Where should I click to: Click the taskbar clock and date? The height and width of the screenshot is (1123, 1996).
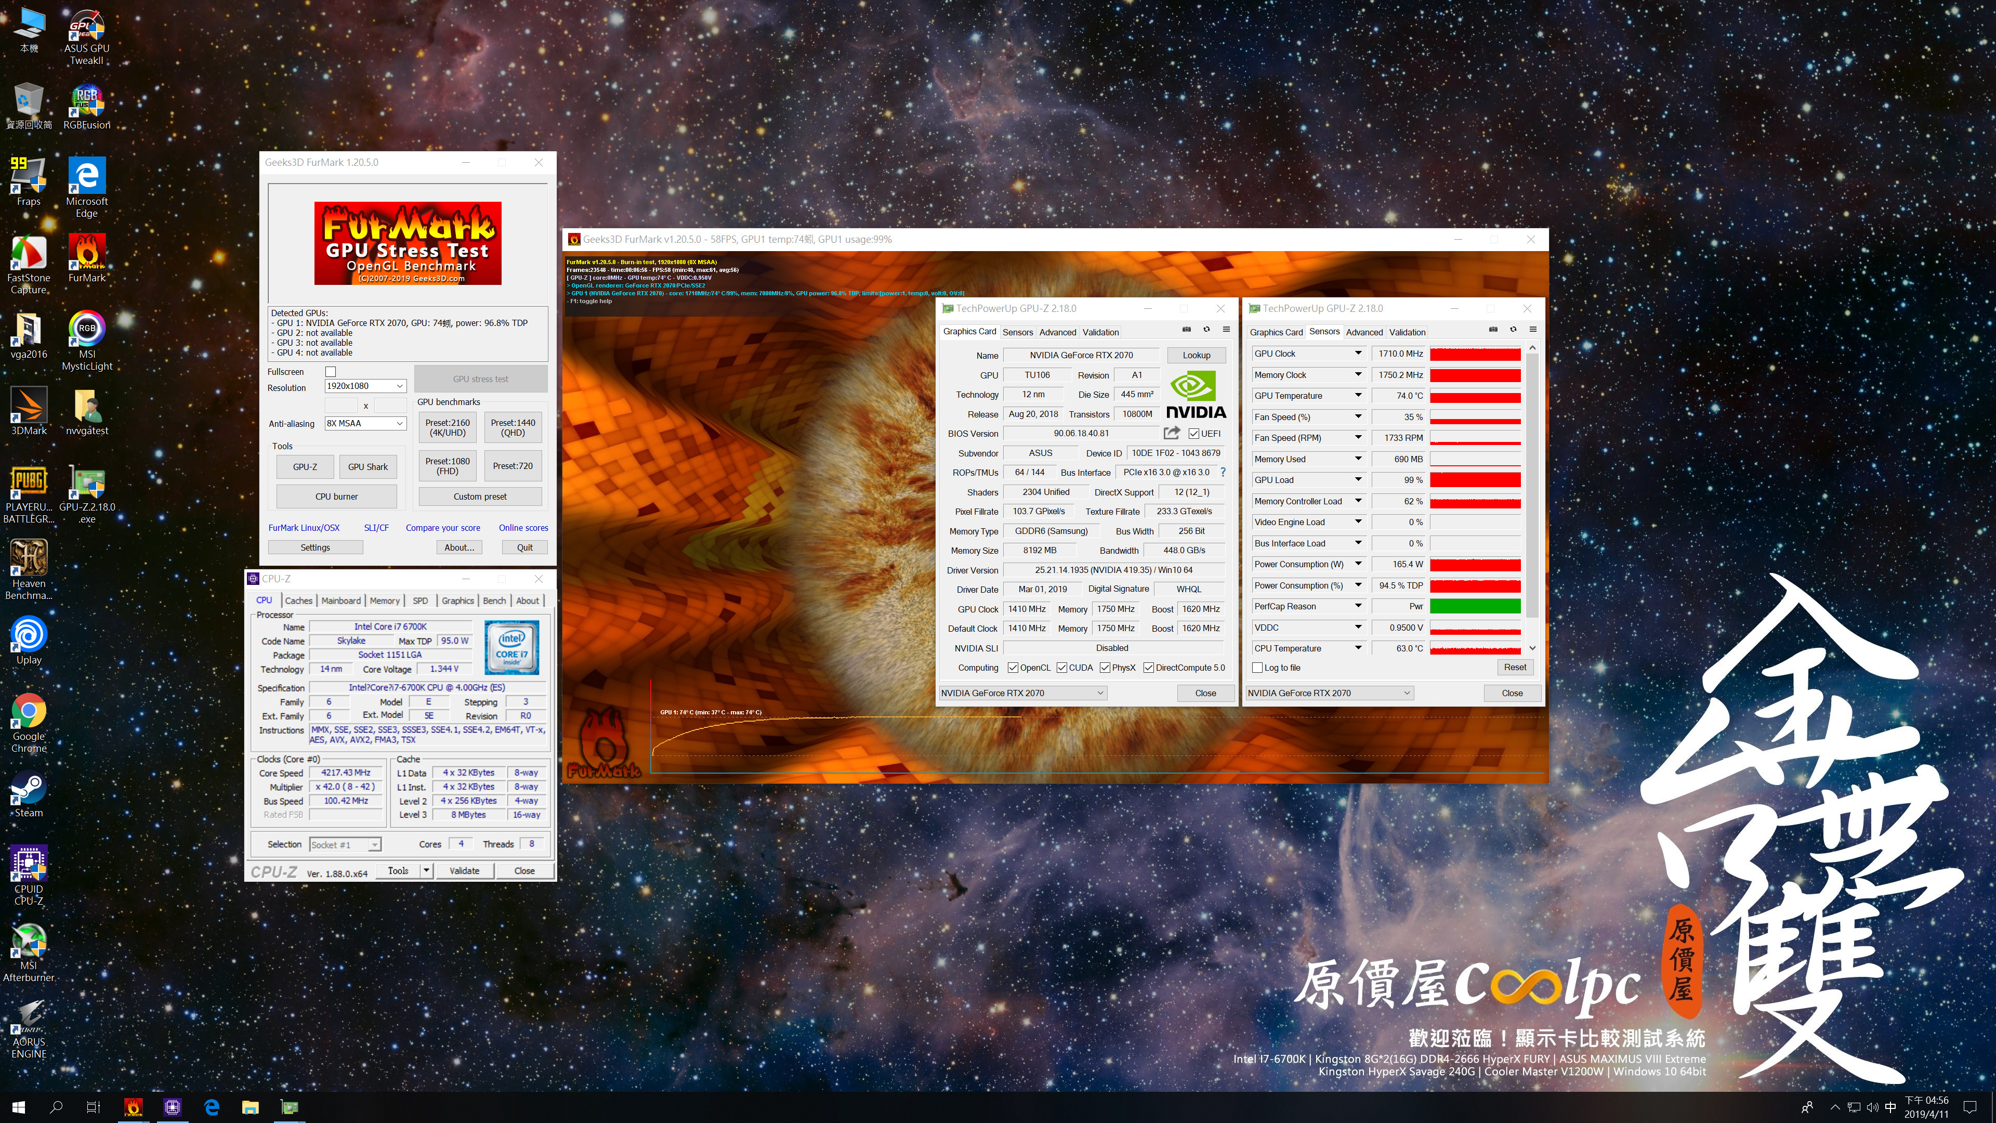pyautogui.click(x=1926, y=1107)
